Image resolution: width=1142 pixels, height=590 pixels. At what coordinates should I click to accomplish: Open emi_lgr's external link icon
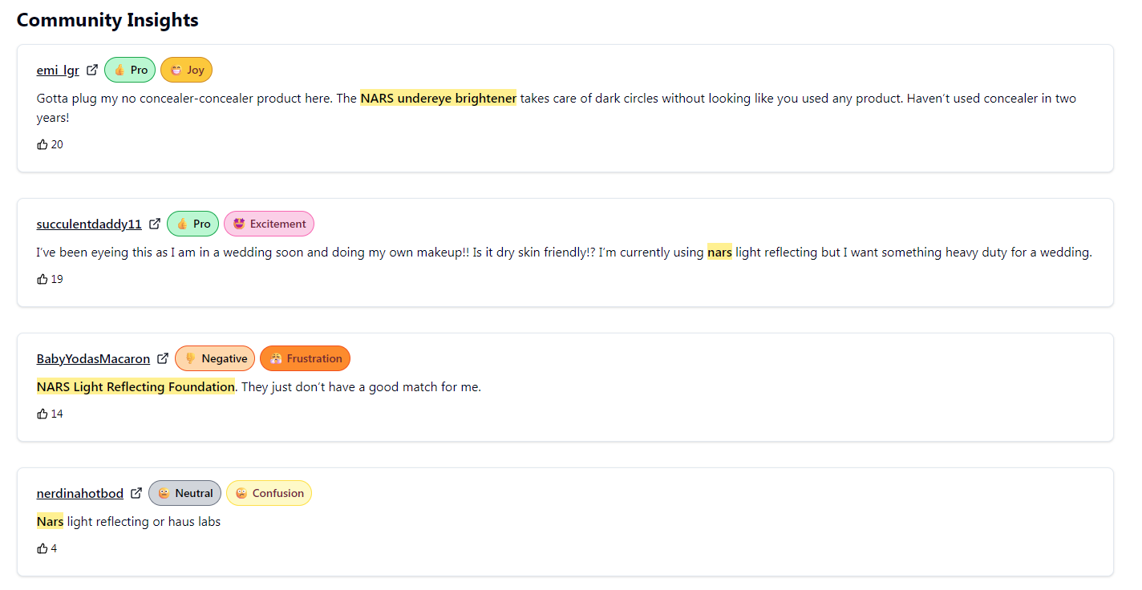(92, 70)
